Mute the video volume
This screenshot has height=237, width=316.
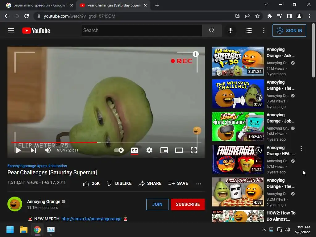48,150
